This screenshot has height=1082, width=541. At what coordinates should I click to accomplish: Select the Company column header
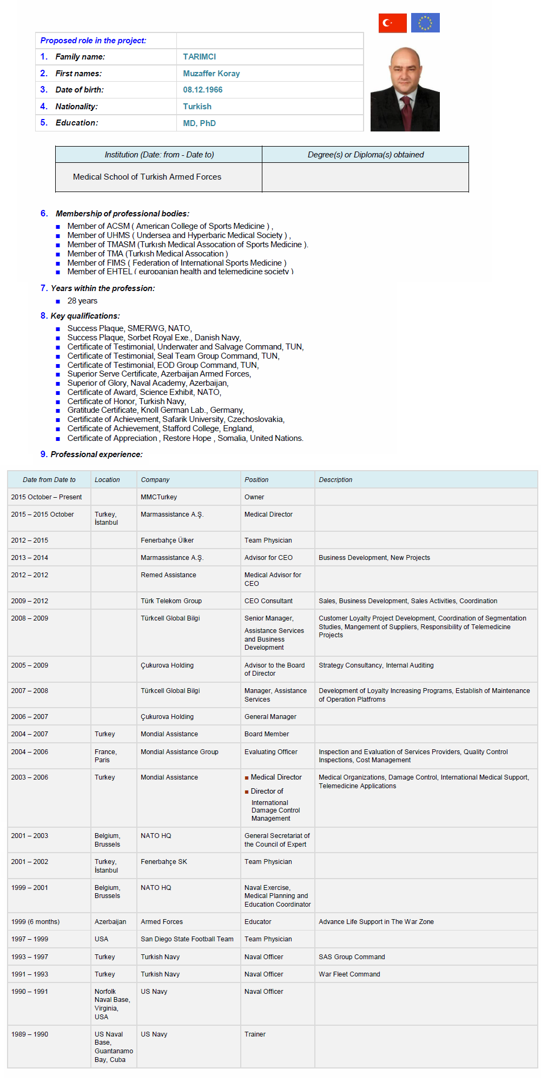coord(155,480)
